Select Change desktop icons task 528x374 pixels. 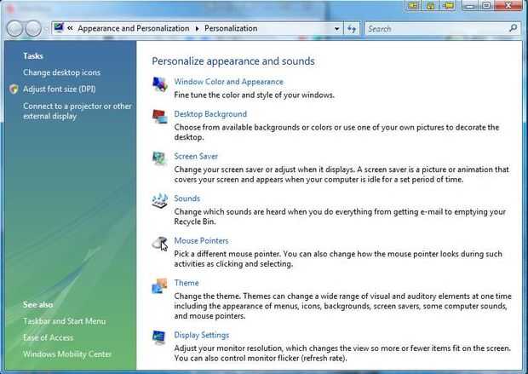[61, 72]
